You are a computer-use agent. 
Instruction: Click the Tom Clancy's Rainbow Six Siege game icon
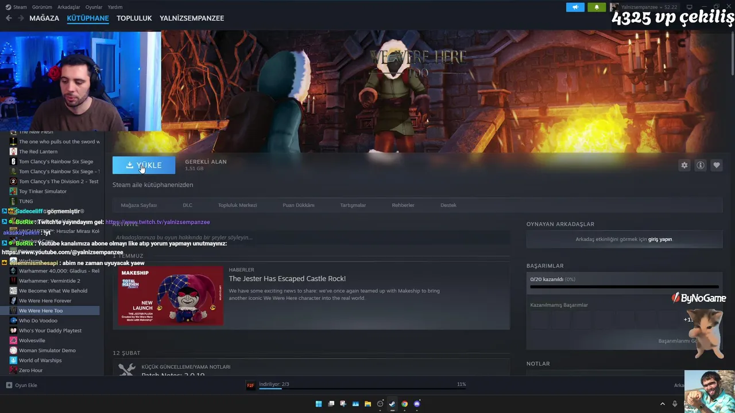point(13,162)
